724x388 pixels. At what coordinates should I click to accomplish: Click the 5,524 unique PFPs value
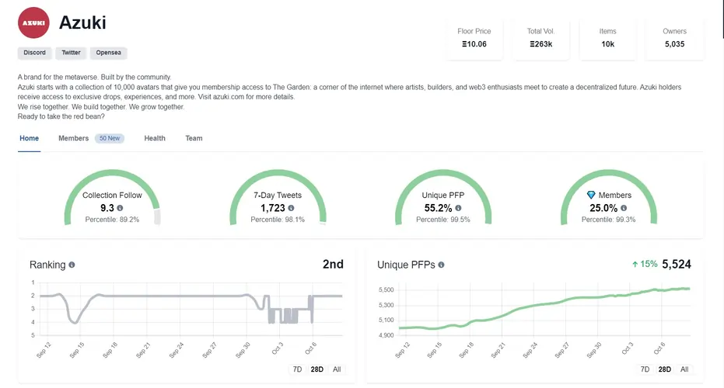click(677, 264)
